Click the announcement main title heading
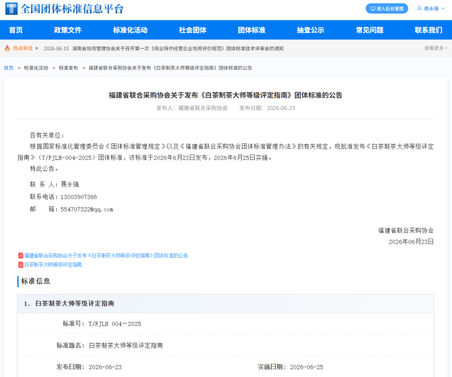Screen dimensions: 452x377 tap(226, 95)
